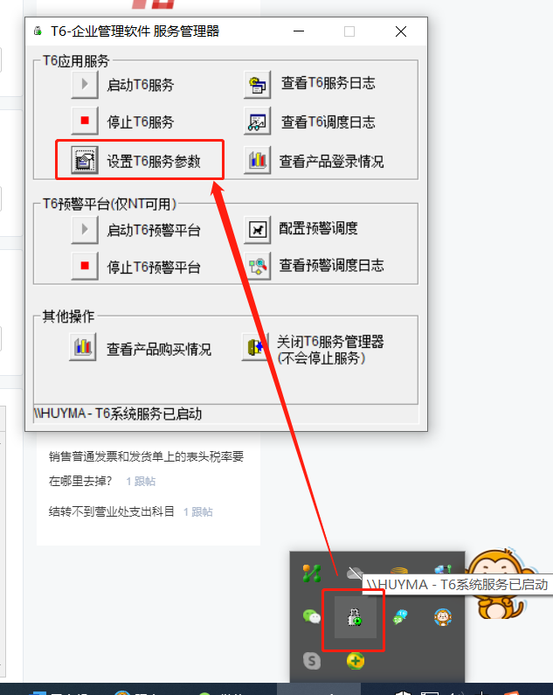
Task: Click the green network branch tray icon
Action: (x=312, y=573)
